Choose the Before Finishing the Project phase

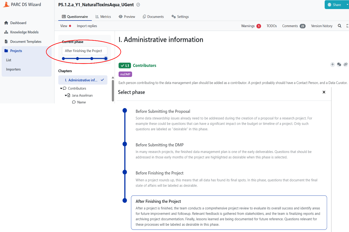[x=159, y=173]
